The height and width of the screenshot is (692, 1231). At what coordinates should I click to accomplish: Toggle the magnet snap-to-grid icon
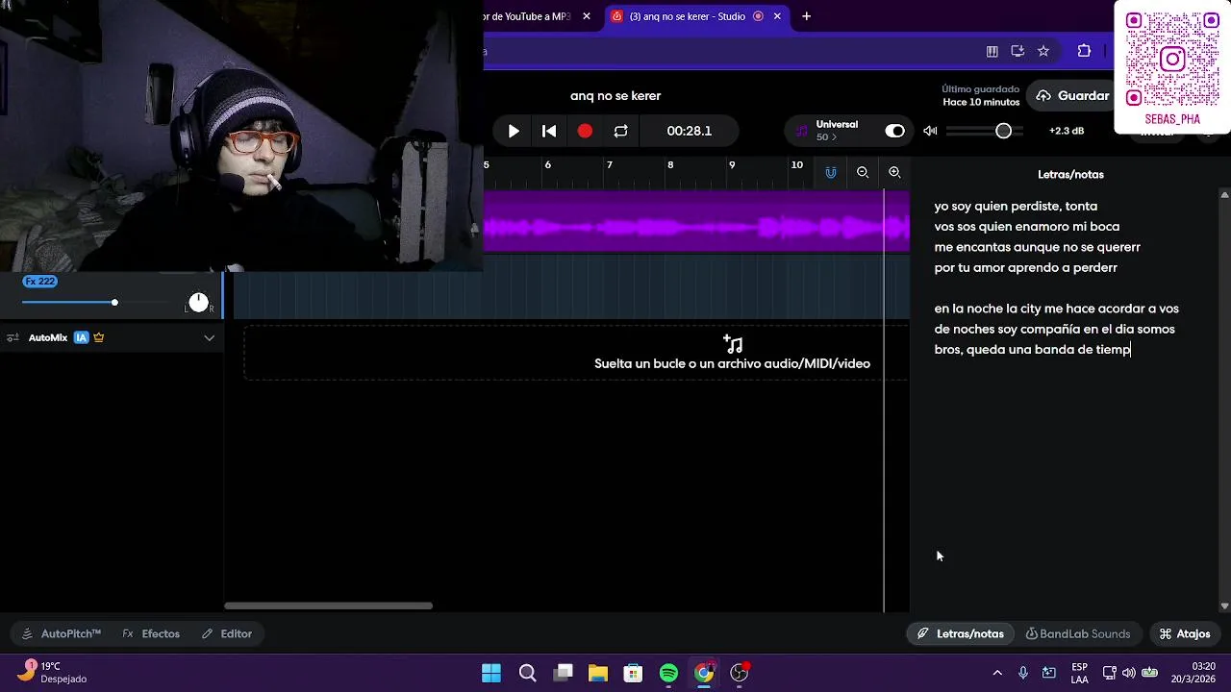click(831, 172)
